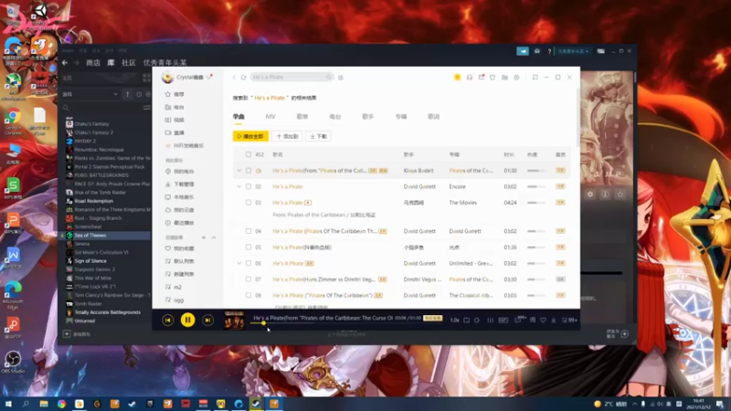Switch to the artists results tab

(368, 117)
